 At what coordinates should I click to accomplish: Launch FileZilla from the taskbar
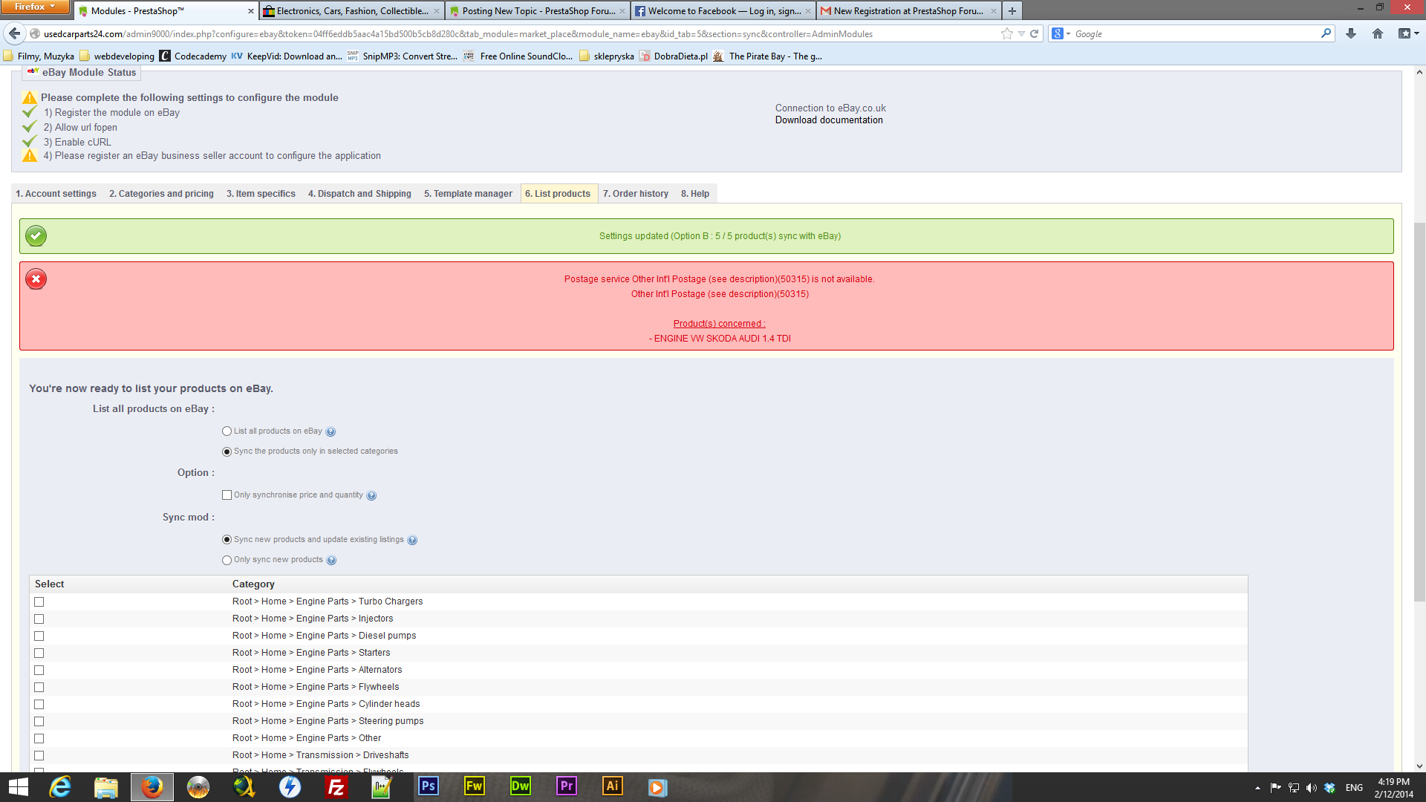pyautogui.click(x=336, y=786)
